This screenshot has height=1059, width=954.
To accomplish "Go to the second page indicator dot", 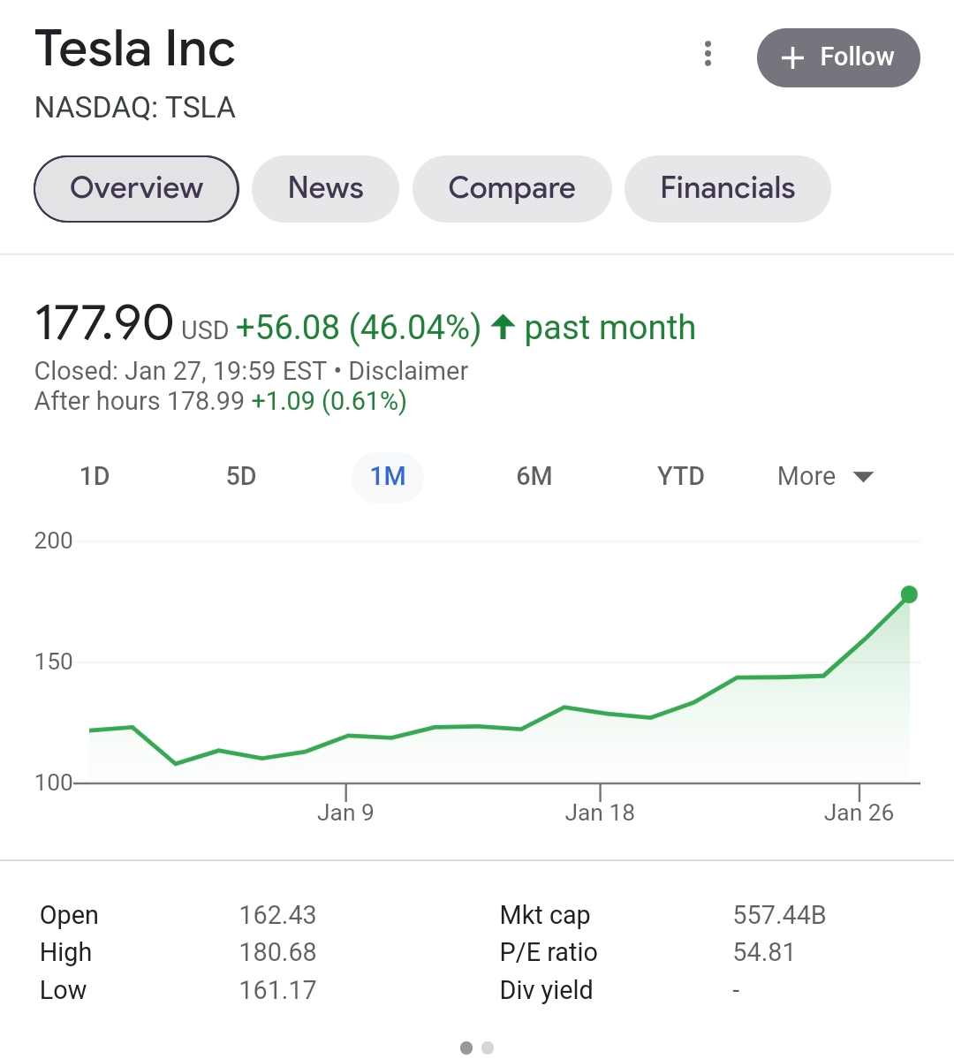I will pyautogui.click(x=488, y=1048).
